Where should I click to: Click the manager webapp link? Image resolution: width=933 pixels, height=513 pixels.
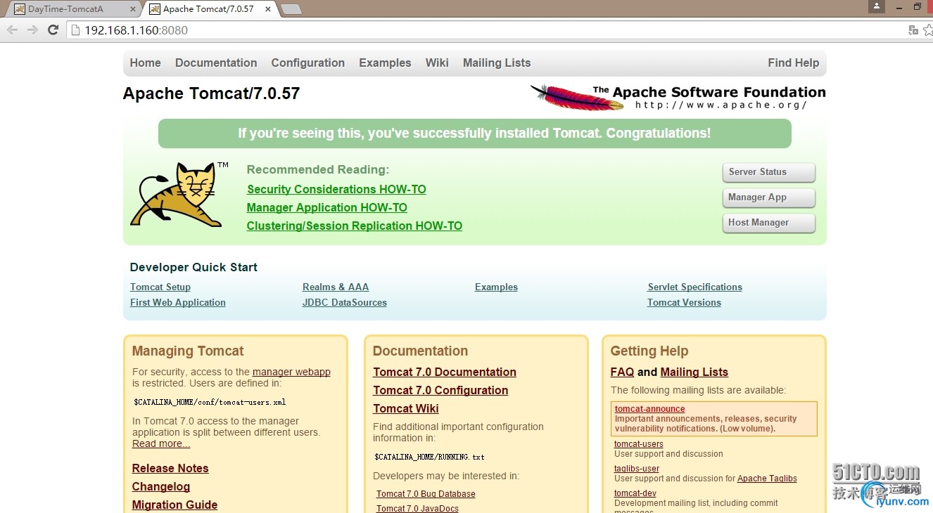pyautogui.click(x=291, y=372)
